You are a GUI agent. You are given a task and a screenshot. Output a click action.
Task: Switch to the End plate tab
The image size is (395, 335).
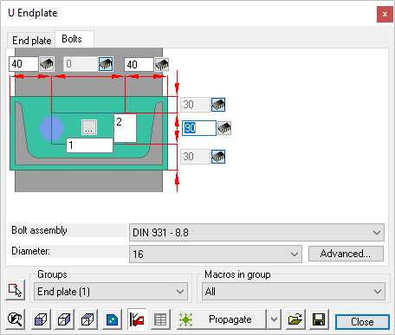click(31, 41)
